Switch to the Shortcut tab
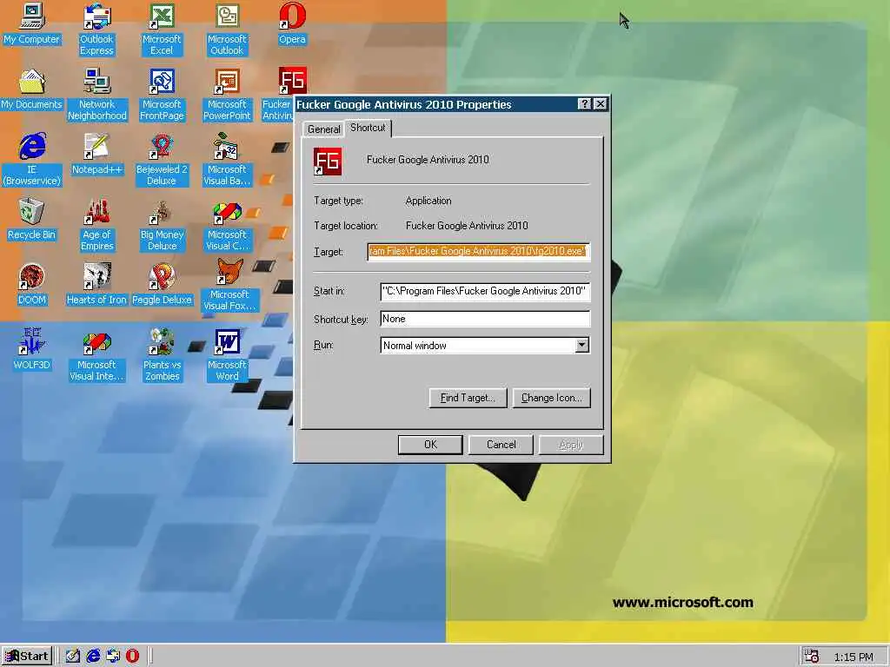The height and width of the screenshot is (667, 890). click(x=368, y=128)
